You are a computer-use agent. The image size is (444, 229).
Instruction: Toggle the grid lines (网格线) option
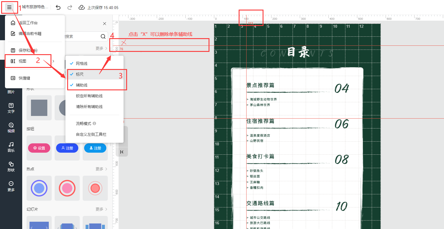coord(81,64)
